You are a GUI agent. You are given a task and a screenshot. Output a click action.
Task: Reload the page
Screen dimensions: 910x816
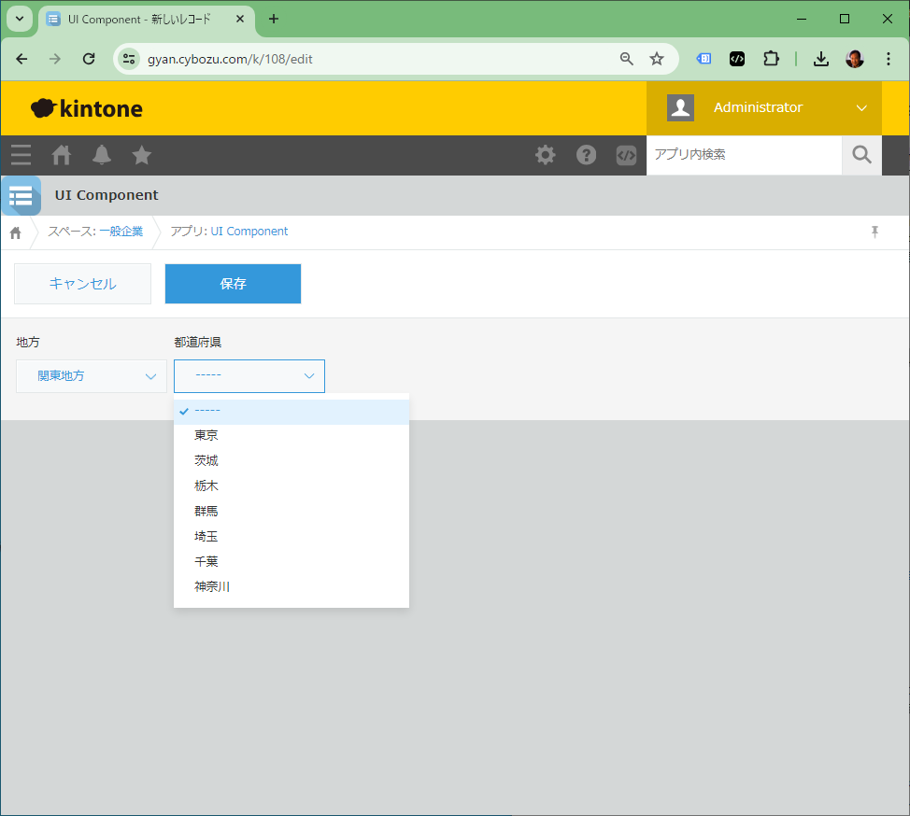pyautogui.click(x=88, y=59)
